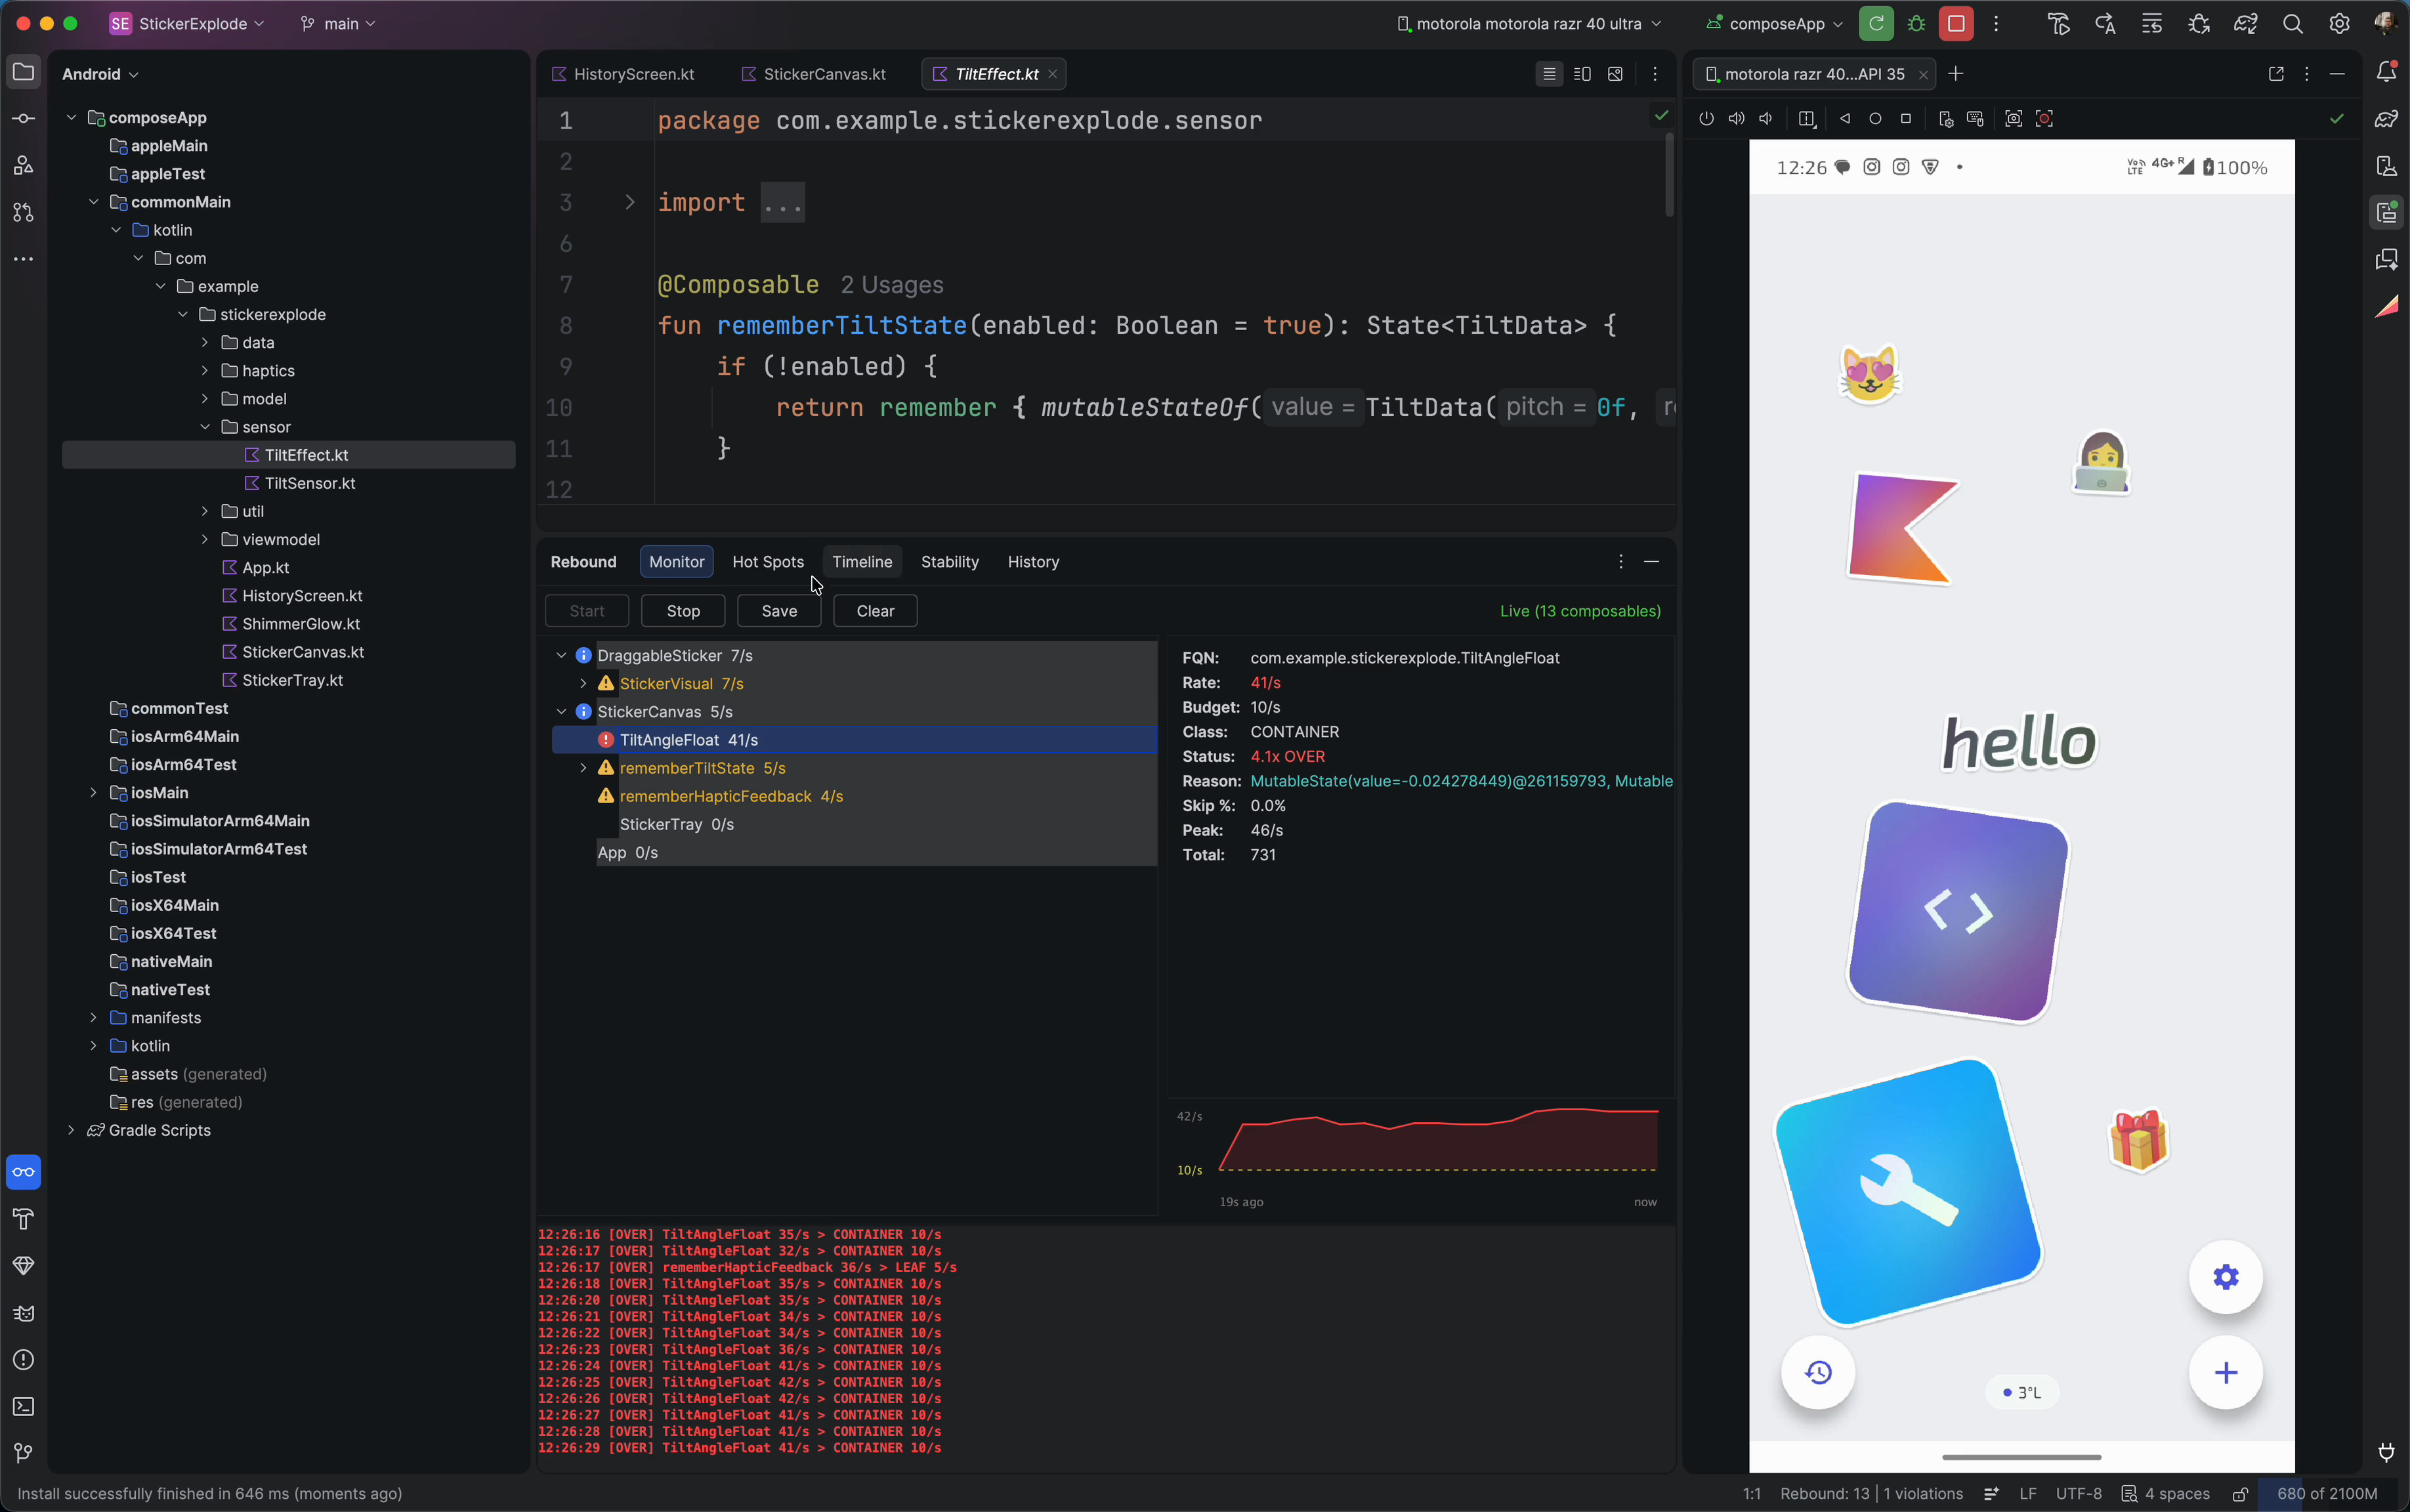Collapse the DraggableSticker tree node

[561, 656]
